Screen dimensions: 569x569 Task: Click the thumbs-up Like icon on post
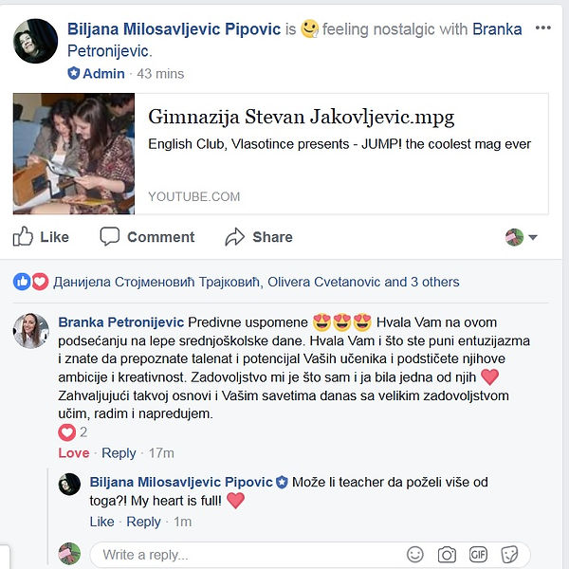[22, 237]
